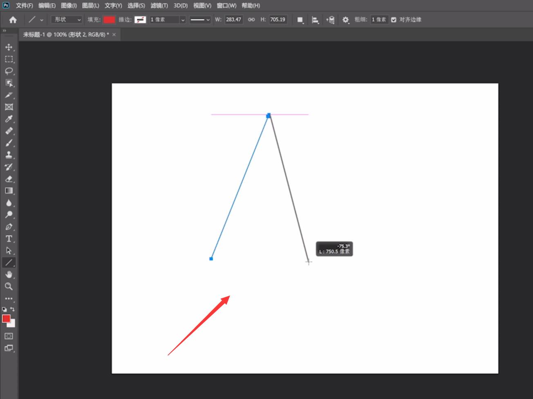Open the 文件(F) menu
This screenshot has height=399, width=533.
tap(25, 5)
